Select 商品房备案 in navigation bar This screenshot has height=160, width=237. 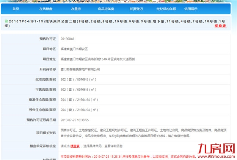(x=106, y=9)
